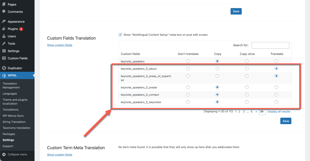Click the Translate column header
Screen dimensions: 310x161
277,54
